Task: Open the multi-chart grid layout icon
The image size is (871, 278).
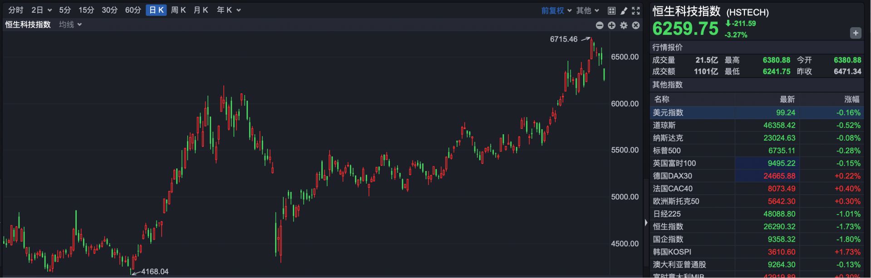Action: [611, 10]
